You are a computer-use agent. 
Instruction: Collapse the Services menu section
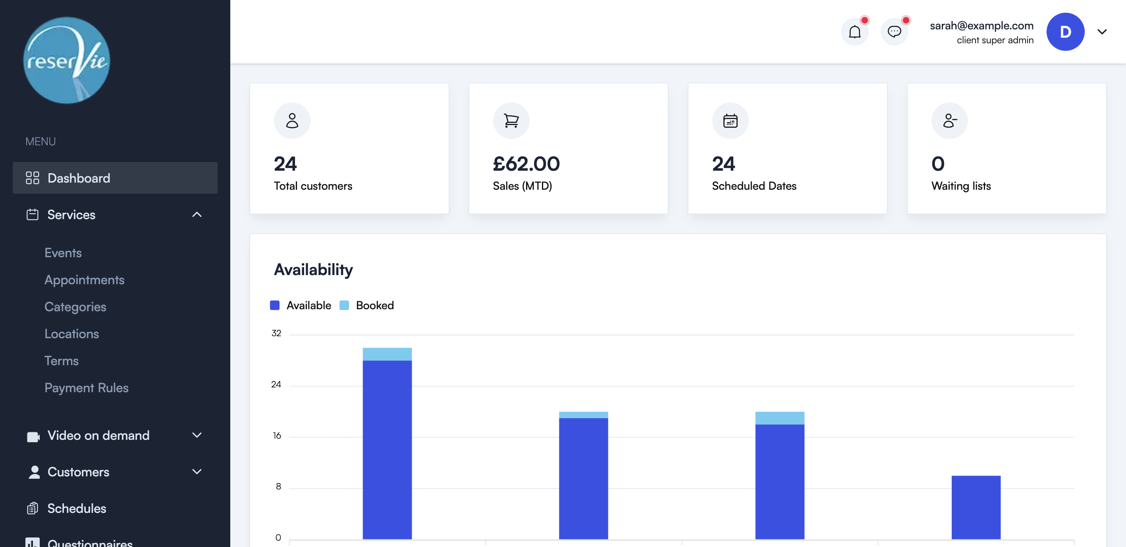[x=197, y=214]
